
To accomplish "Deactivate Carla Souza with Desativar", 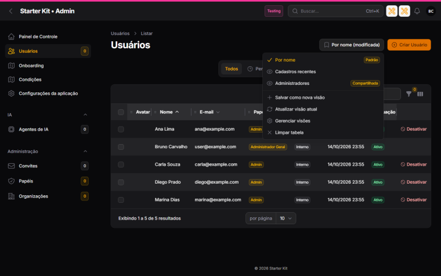I will point(414,164).
